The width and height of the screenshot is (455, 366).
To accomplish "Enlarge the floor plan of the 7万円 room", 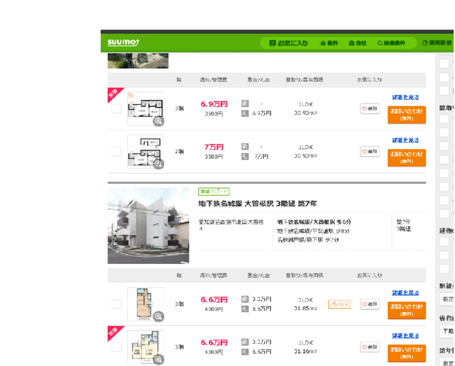I will (158, 164).
